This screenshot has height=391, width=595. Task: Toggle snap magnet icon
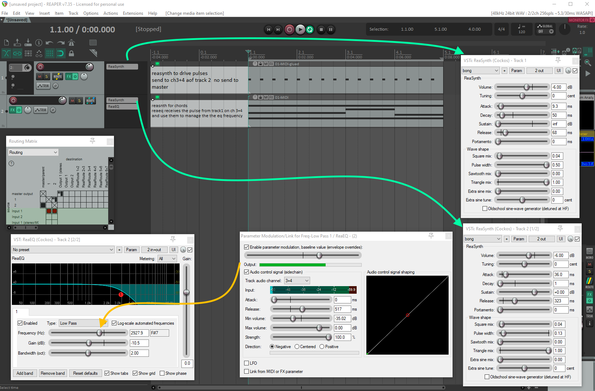click(x=60, y=54)
